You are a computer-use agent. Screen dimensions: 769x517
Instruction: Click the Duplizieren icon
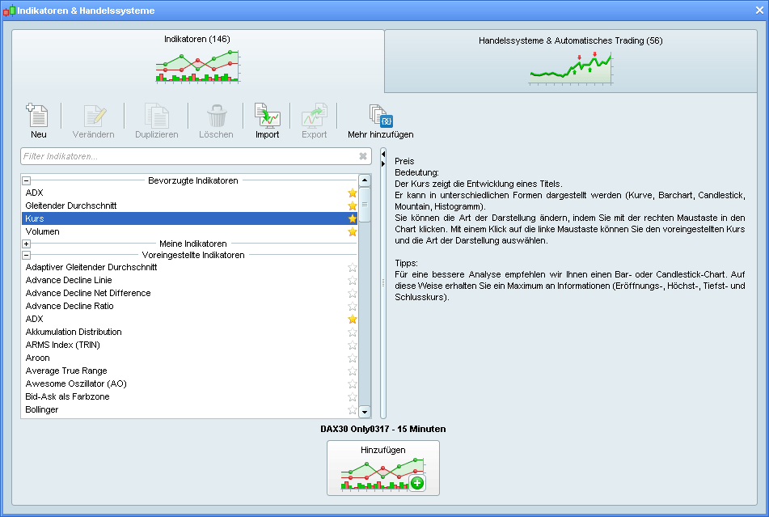pos(156,116)
